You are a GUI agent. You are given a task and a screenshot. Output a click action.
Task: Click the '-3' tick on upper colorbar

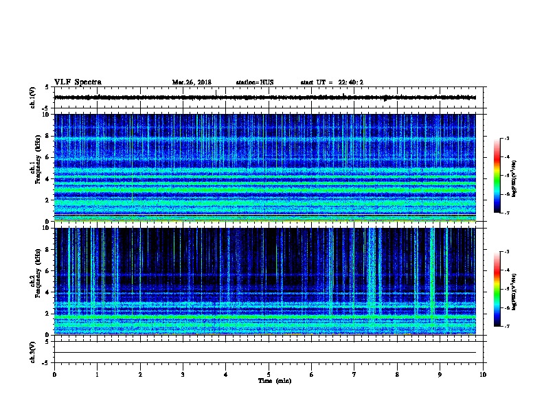coord(506,138)
